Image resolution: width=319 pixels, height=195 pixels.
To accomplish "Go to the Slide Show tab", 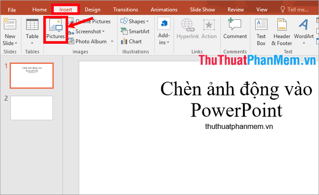I will click(x=202, y=10).
